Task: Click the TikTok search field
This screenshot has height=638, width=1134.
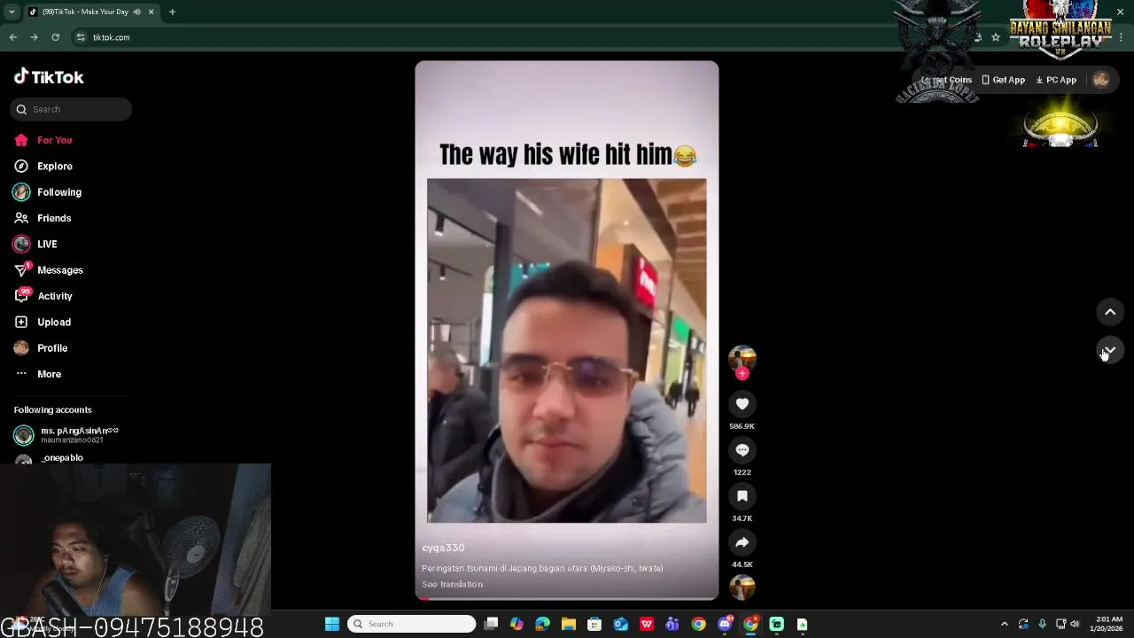Action: (71, 109)
